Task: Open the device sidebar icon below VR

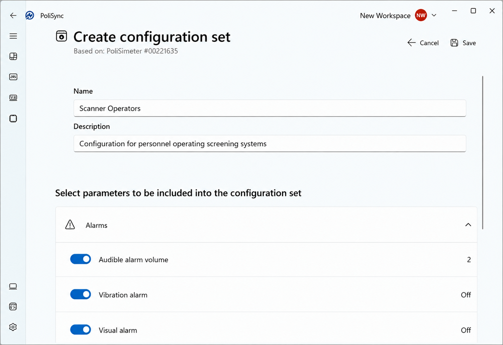Action: tap(13, 119)
